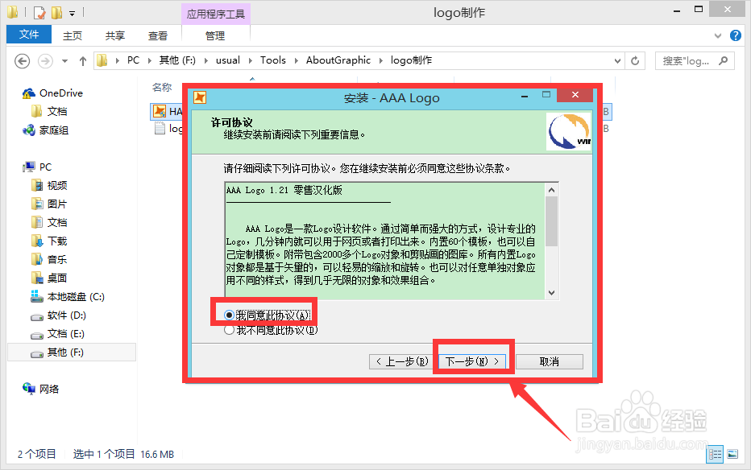
Task: Click the license agreement scrollbar thumb
Action: pyautogui.click(x=552, y=221)
